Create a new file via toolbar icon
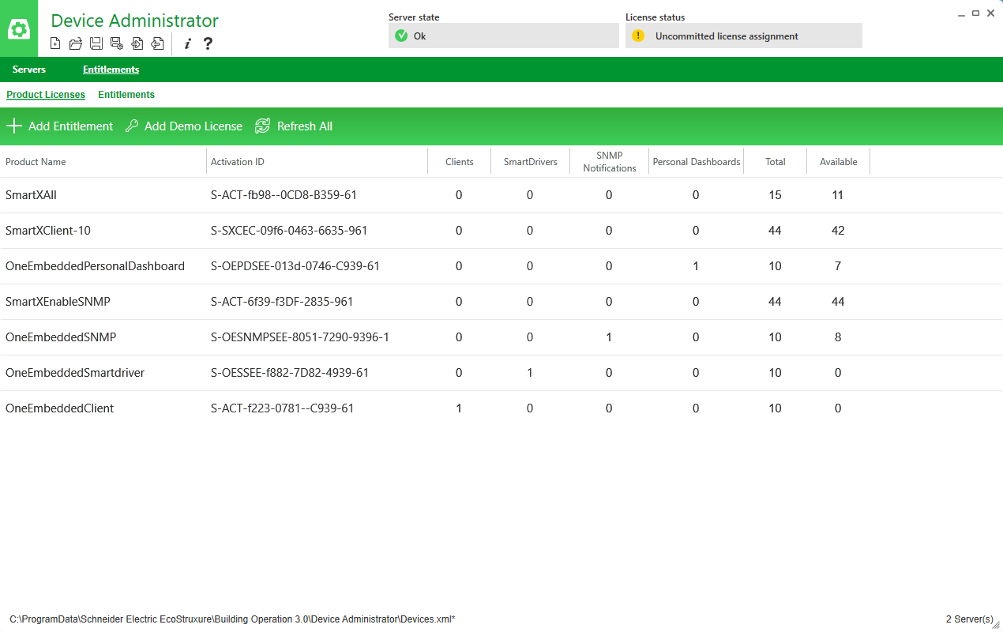The width and height of the screenshot is (1003, 632). 55,43
